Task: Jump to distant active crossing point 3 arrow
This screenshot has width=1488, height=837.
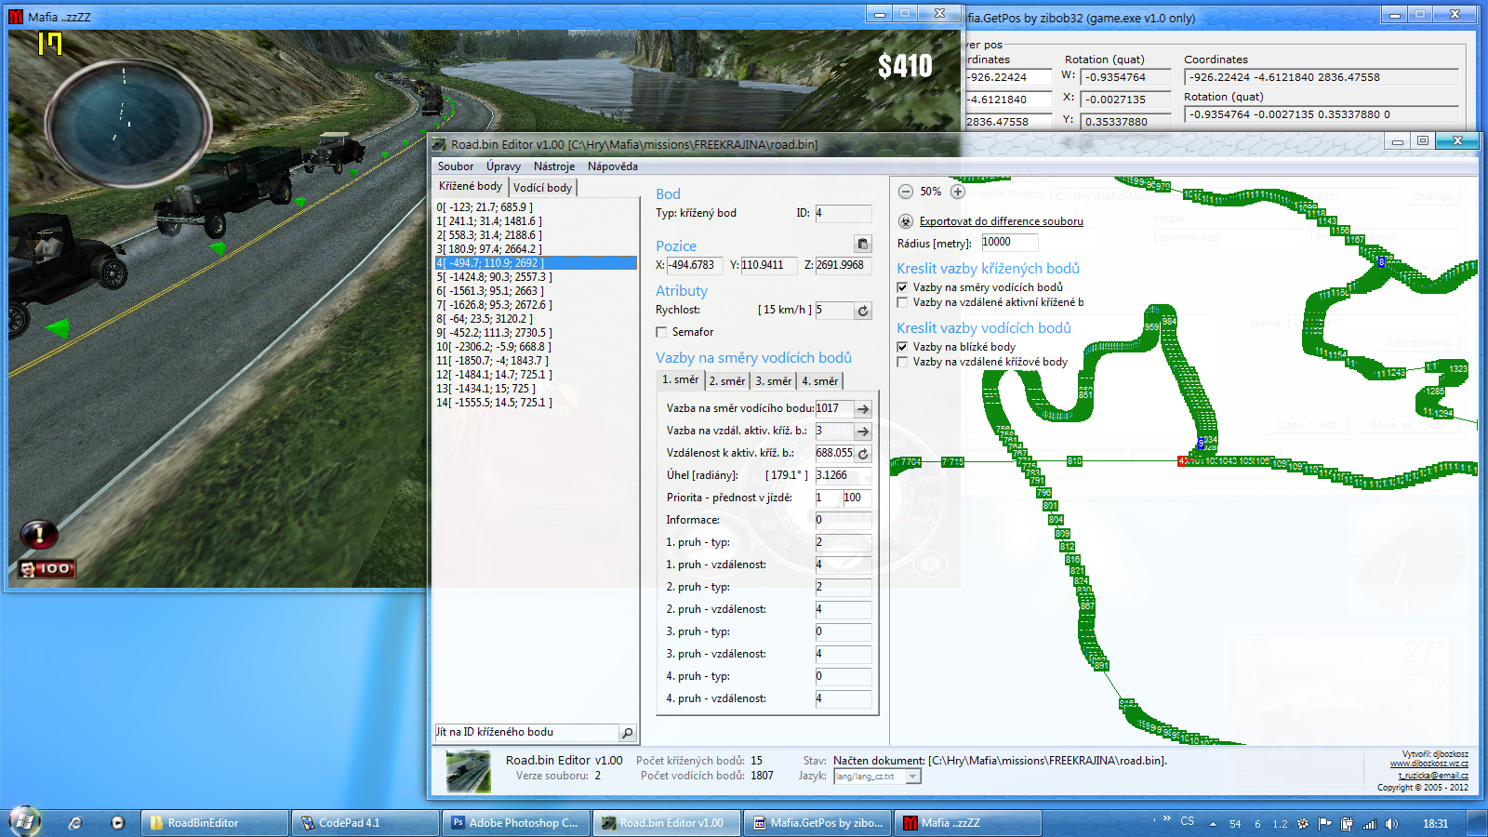Action: pos(863,431)
